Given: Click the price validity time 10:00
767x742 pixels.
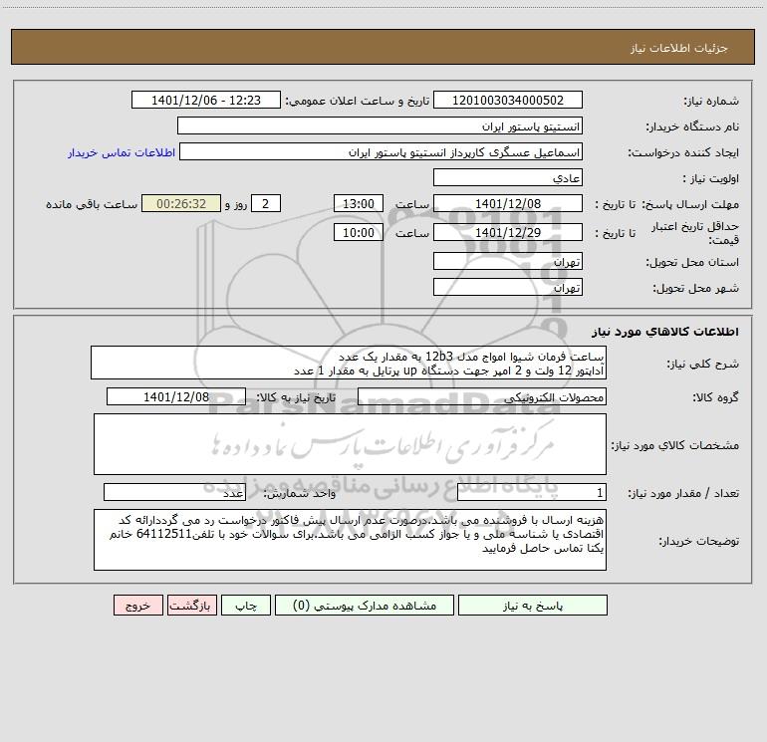Looking at the screenshot, I should [x=358, y=232].
